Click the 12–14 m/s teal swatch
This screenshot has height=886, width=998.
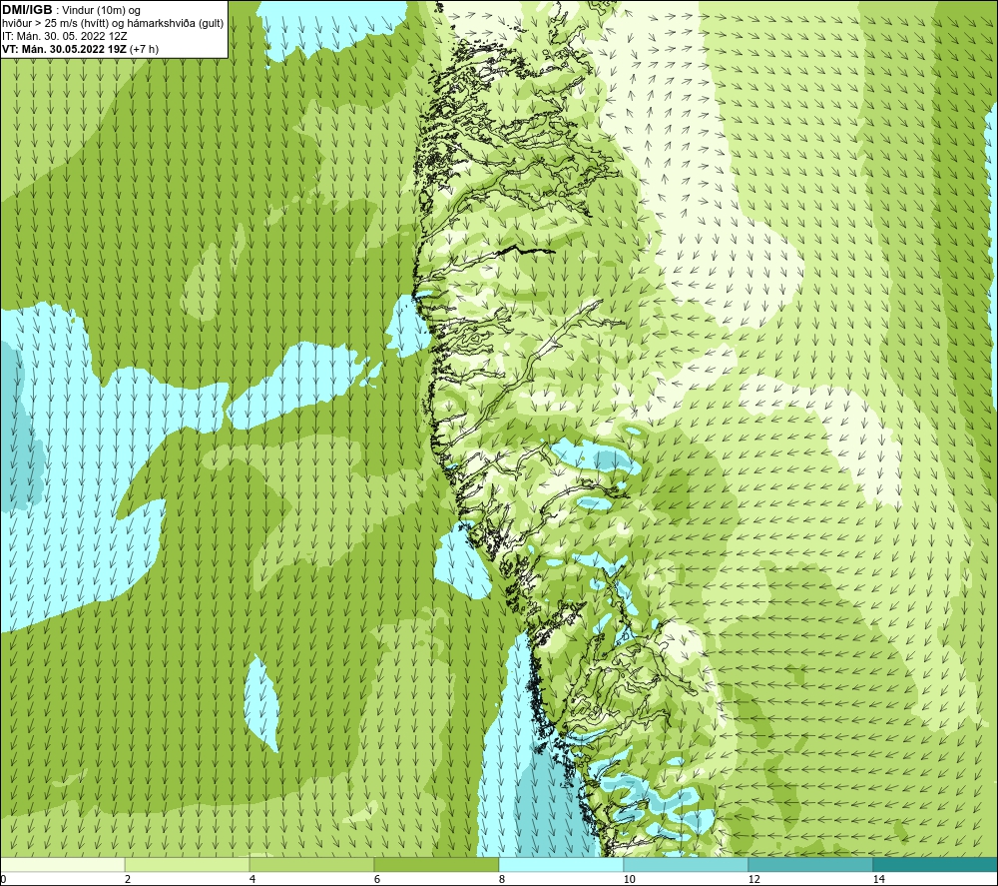810,864
